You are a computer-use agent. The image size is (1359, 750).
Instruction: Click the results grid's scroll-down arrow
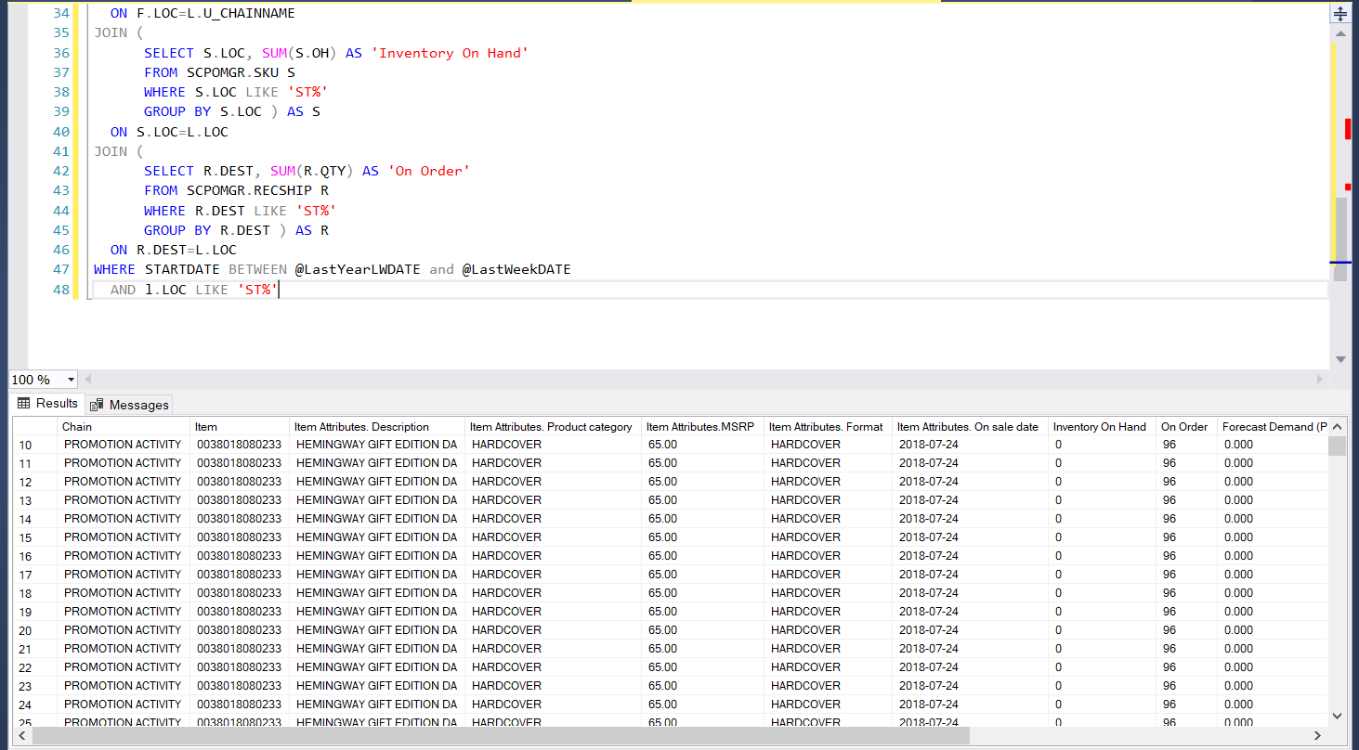[1337, 716]
